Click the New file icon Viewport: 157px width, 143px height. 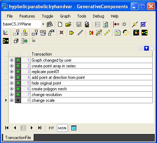(x=60, y=24)
